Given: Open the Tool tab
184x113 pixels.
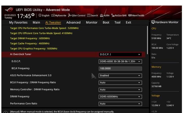Looking at the screenshot, I should pyautogui.click(x=118, y=22).
